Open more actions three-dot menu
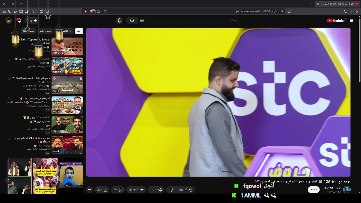The image size is (361, 203). [x=89, y=190]
